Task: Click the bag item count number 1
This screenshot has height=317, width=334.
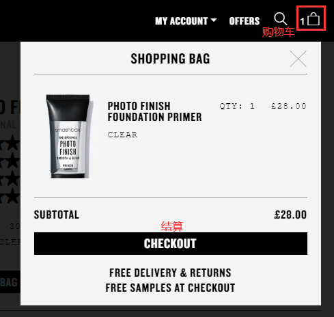Action: [x=303, y=22]
